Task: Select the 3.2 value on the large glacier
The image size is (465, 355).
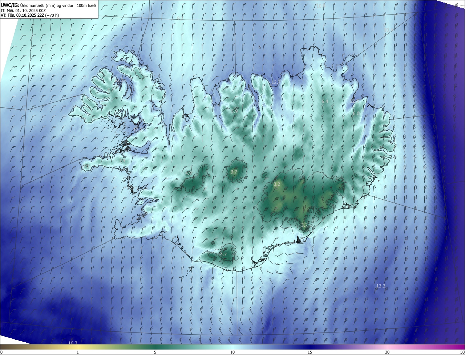Action: (277, 184)
